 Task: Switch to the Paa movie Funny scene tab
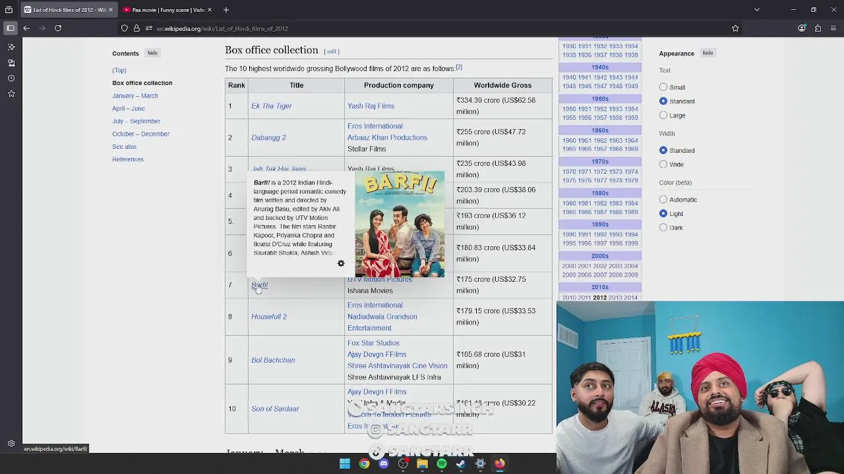pyautogui.click(x=167, y=10)
